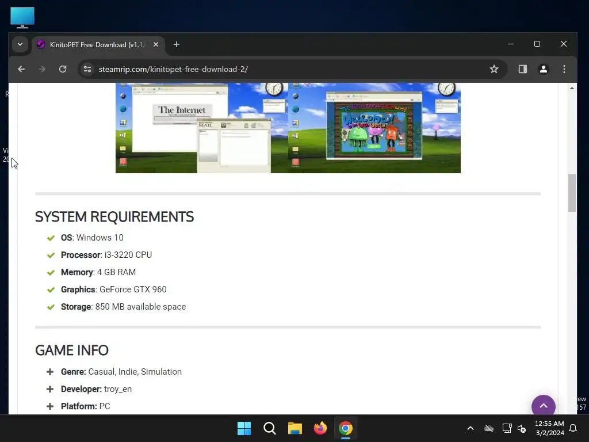Open the Windows Start menu
Viewport: 589px width, 442px height.
244,428
